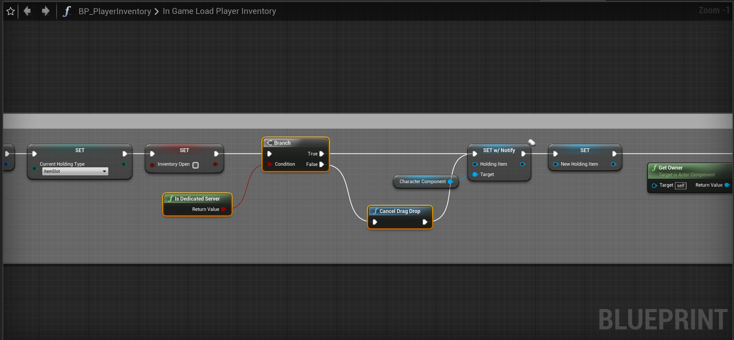Navigate forward with right arrow
The image size is (734, 340).
[x=45, y=11]
